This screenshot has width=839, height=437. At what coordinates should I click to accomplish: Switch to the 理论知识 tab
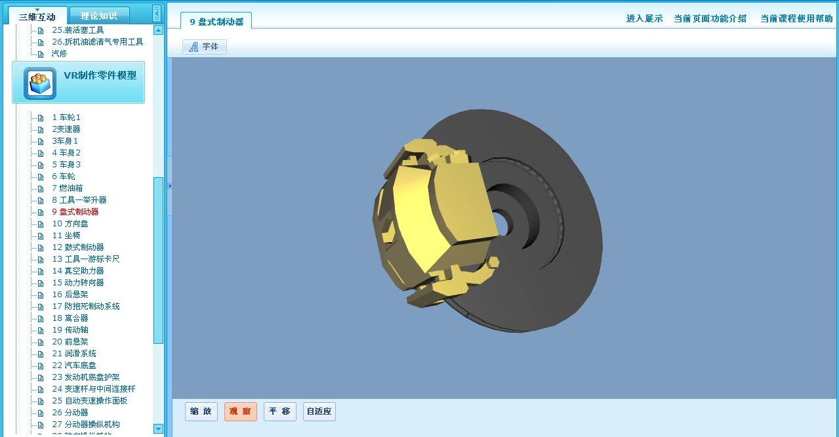tap(98, 16)
